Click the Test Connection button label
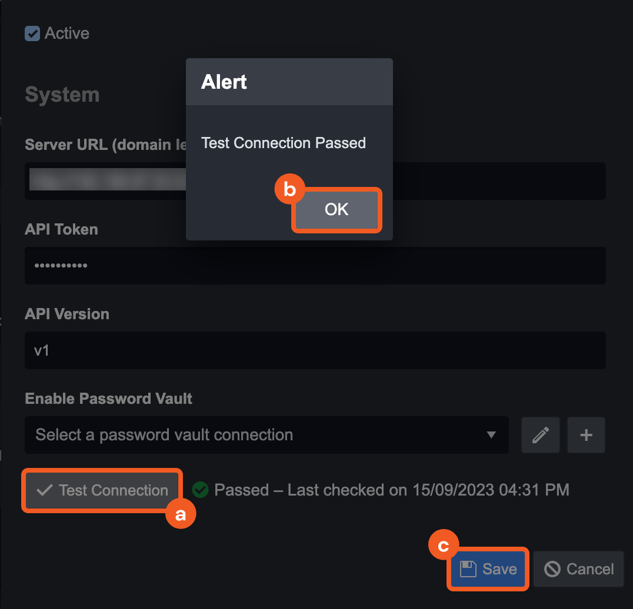This screenshot has height=609, width=633. coord(114,490)
